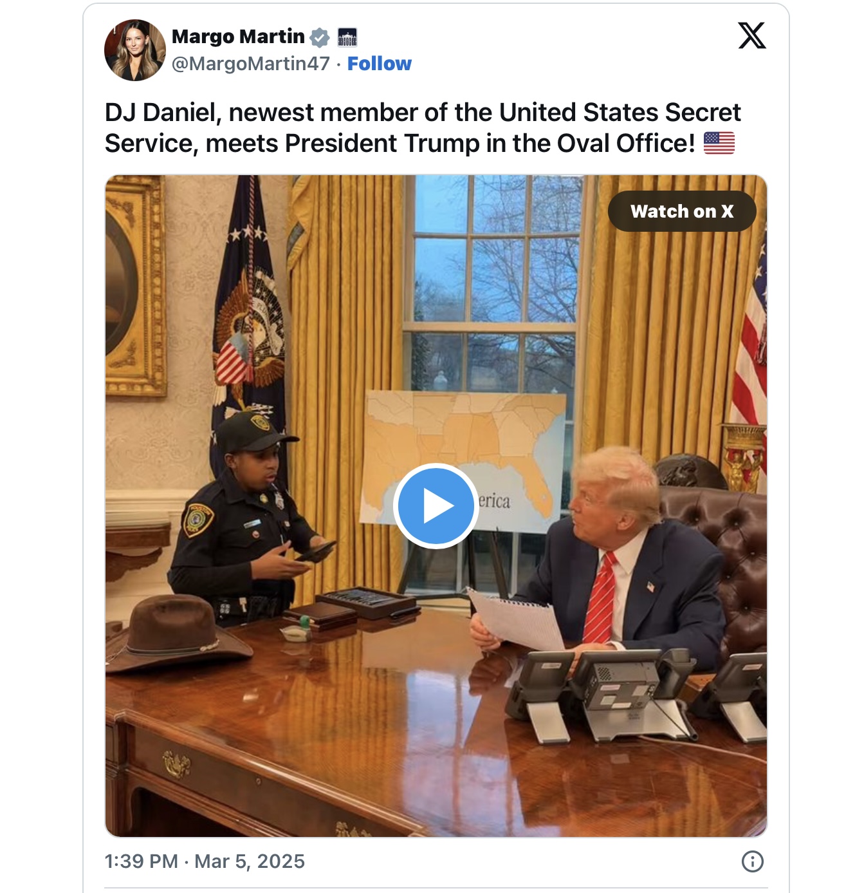Open the Margo Martin display name
The width and height of the screenshot is (855, 893).
[238, 37]
